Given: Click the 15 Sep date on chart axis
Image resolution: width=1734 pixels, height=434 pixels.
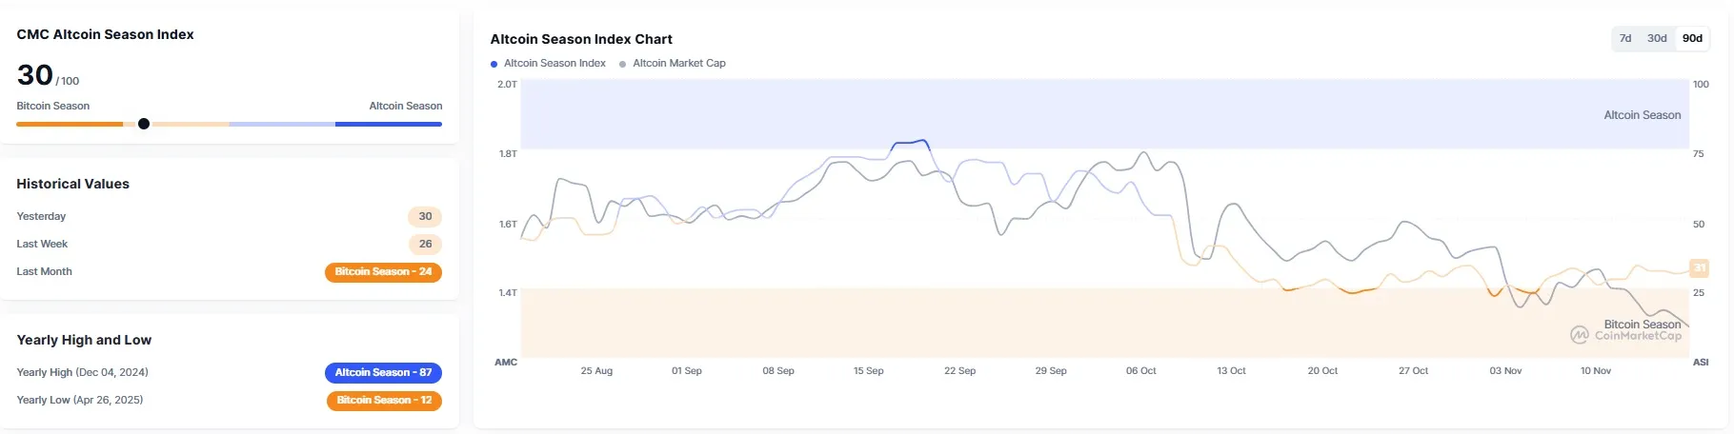Looking at the screenshot, I should (x=868, y=371).
